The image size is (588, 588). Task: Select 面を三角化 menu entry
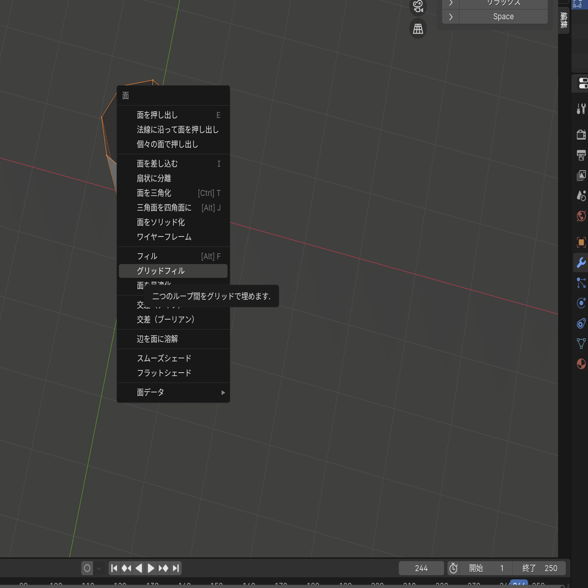tap(173, 193)
